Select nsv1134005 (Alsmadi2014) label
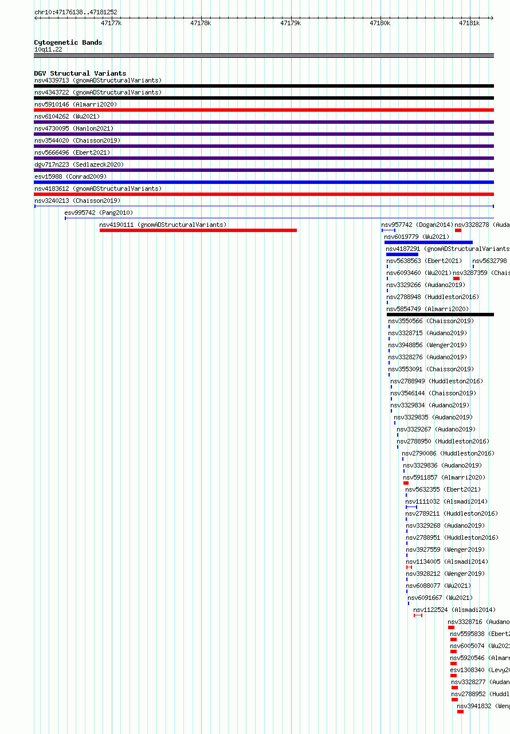This screenshot has width=510, height=734. click(x=447, y=562)
